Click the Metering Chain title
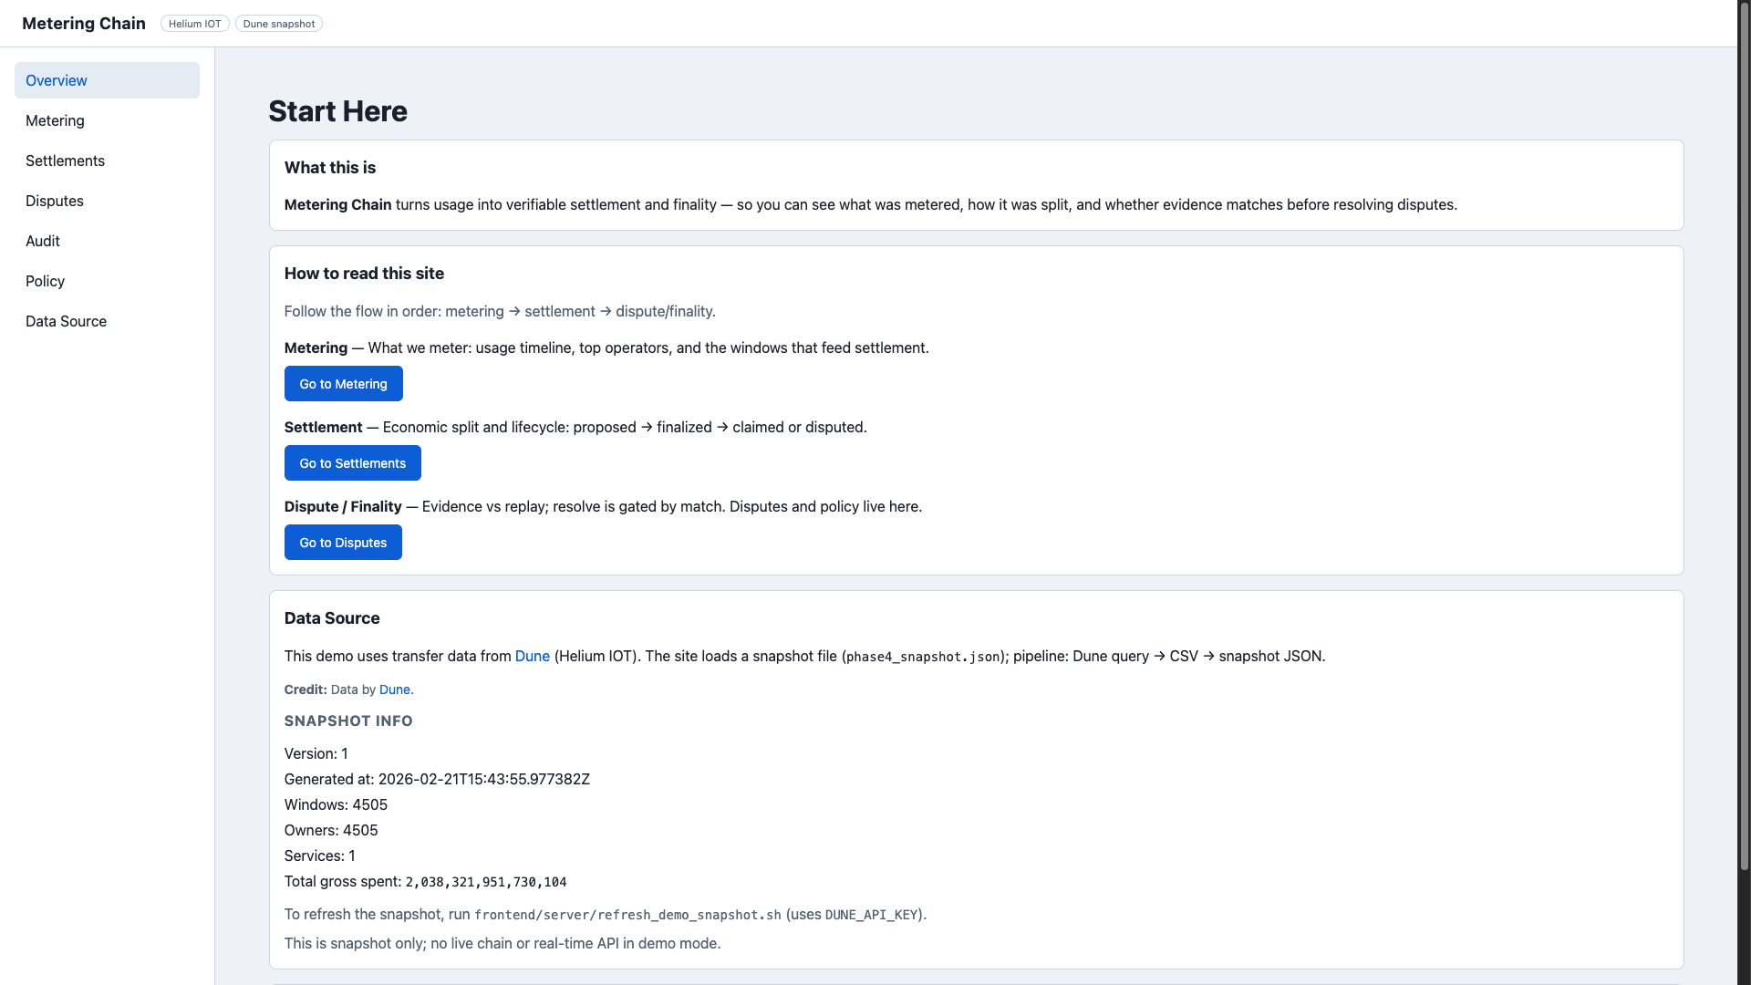 [x=83, y=23]
